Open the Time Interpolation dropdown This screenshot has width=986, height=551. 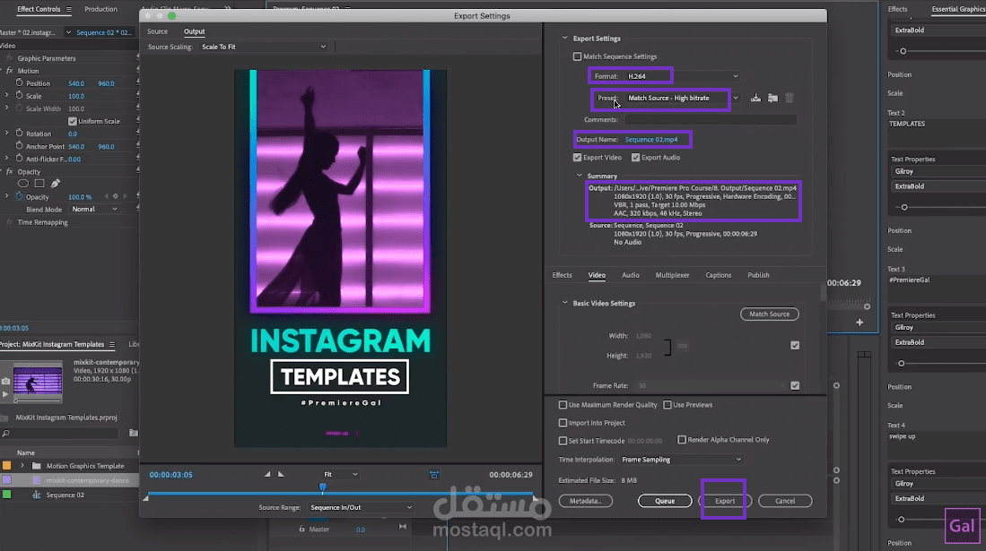pos(682,460)
